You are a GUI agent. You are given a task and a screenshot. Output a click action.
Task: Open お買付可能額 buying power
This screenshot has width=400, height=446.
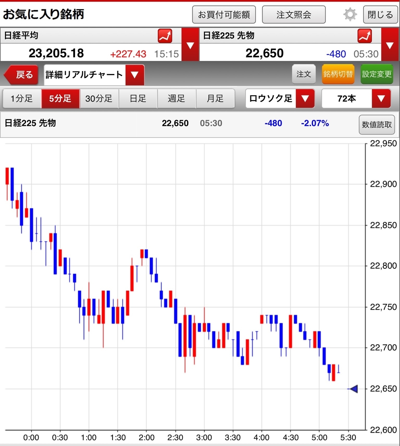(x=224, y=15)
